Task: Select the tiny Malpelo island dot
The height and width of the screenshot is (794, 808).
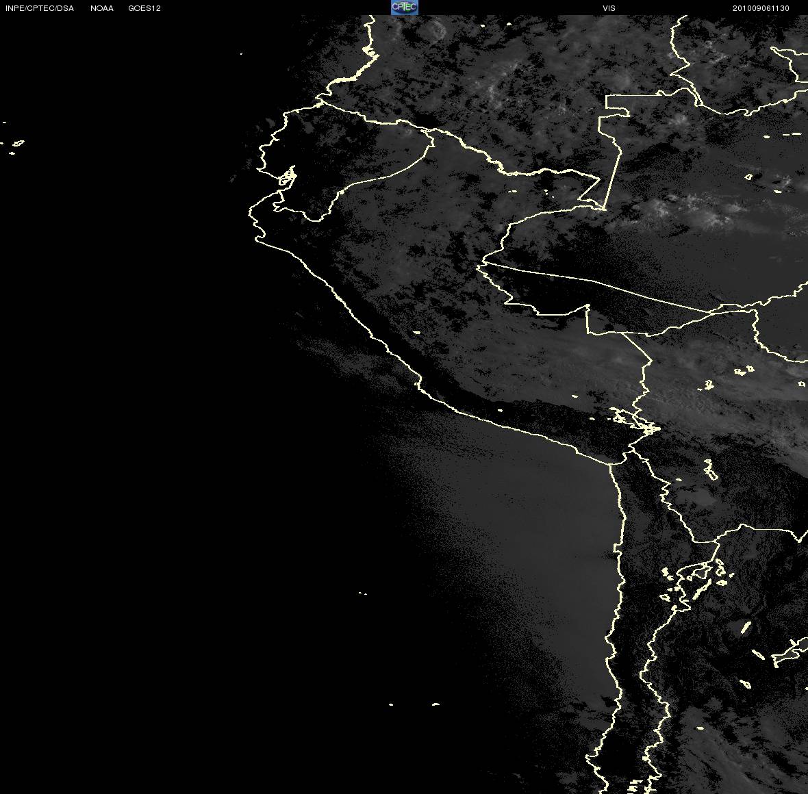Action: [241, 53]
